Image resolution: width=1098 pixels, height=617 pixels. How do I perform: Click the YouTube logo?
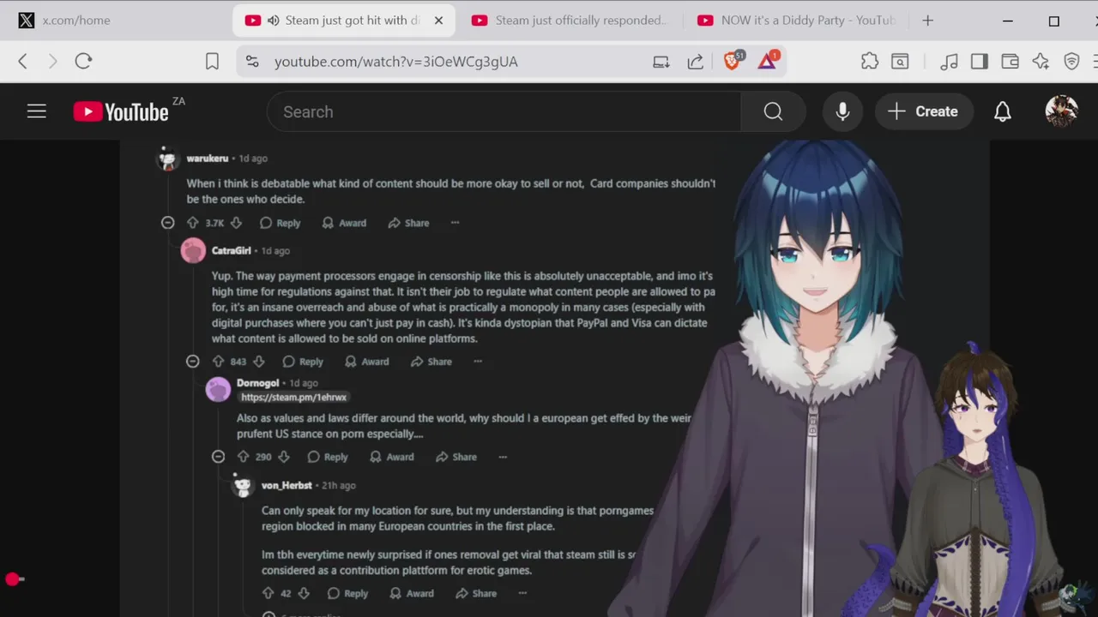tap(121, 111)
